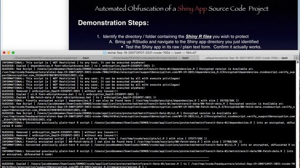Click the folder icon in terminal title bar
Screen dimensions: 300x168
(x=105, y=53)
